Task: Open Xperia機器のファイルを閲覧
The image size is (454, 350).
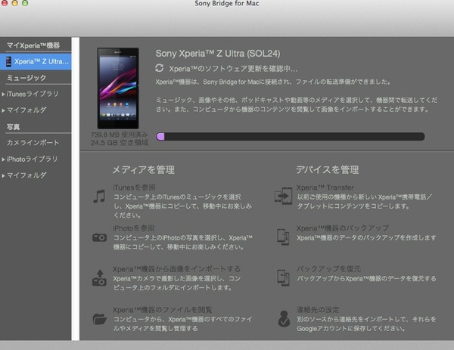Action: click(x=163, y=310)
